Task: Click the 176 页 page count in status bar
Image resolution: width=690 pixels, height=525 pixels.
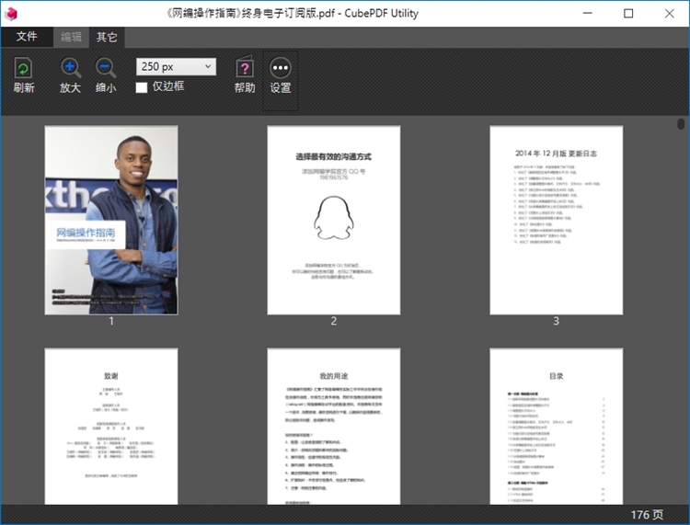Action: pyautogui.click(x=647, y=515)
